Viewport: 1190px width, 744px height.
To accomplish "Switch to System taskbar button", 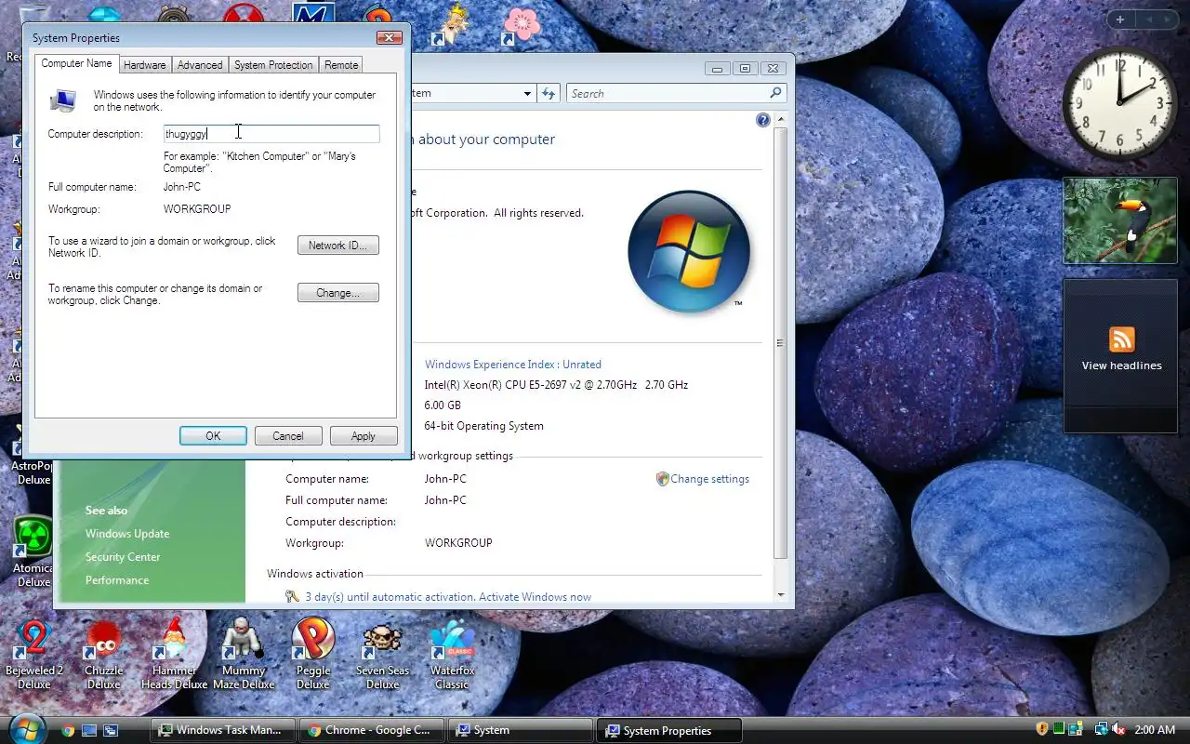I will (x=521, y=730).
